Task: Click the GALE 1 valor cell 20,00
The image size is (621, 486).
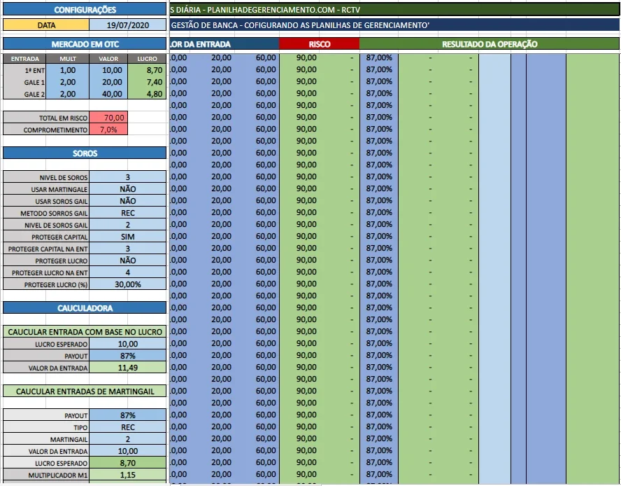Action: coord(108,82)
